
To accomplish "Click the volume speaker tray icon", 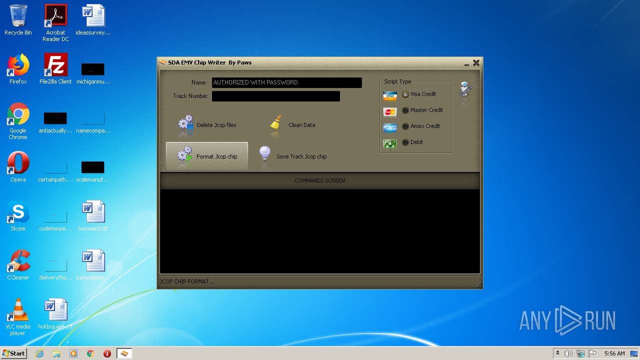I will 568,353.
